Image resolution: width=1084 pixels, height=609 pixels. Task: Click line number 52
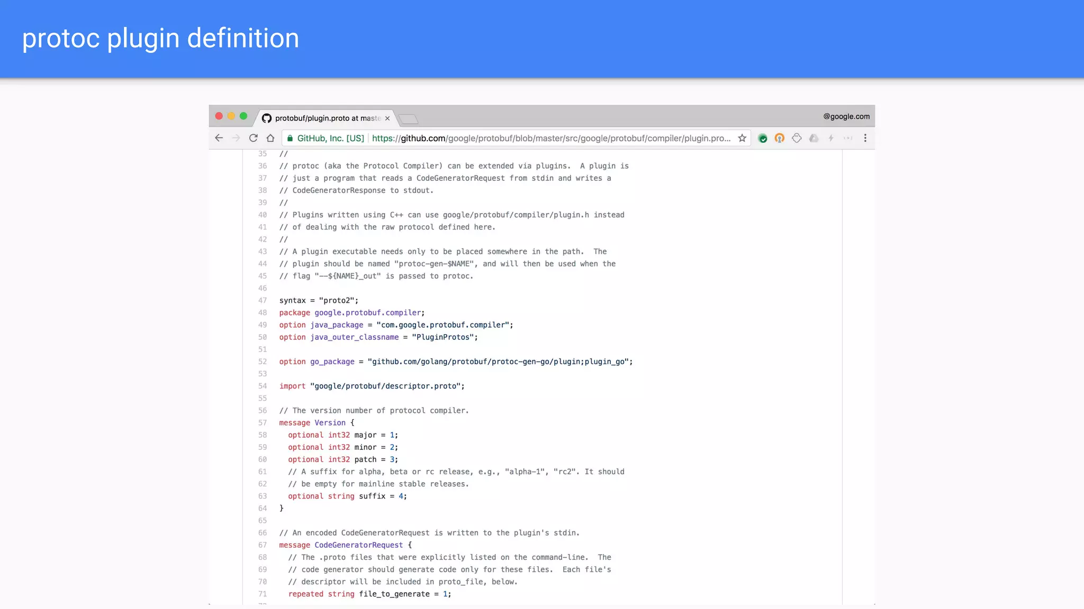point(263,362)
